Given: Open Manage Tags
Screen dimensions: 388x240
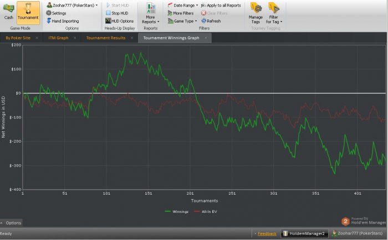Looking at the screenshot, I should (x=256, y=13).
